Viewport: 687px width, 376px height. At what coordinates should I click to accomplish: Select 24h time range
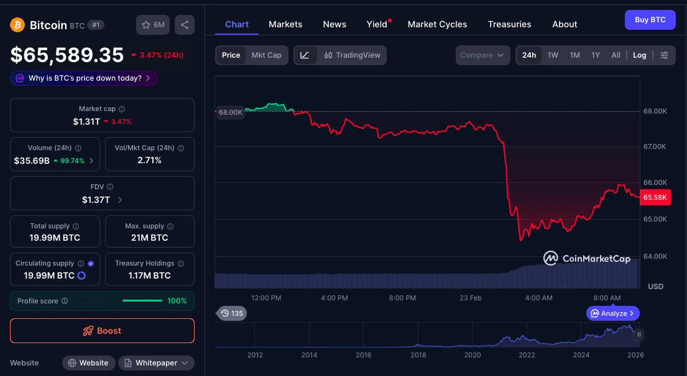tap(529, 55)
